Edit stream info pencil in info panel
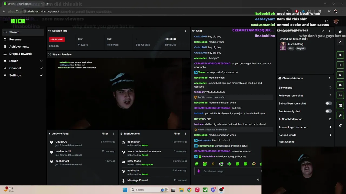The height and width of the screenshot is (194, 346). 323,31
